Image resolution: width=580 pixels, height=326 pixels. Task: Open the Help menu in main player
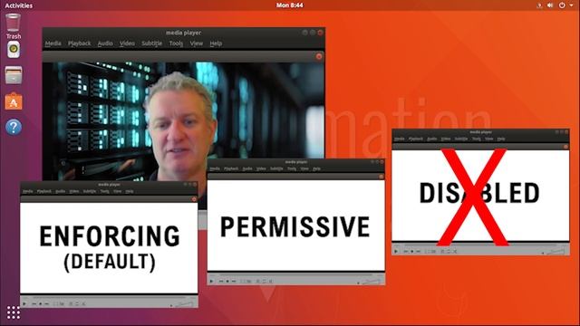tap(216, 43)
